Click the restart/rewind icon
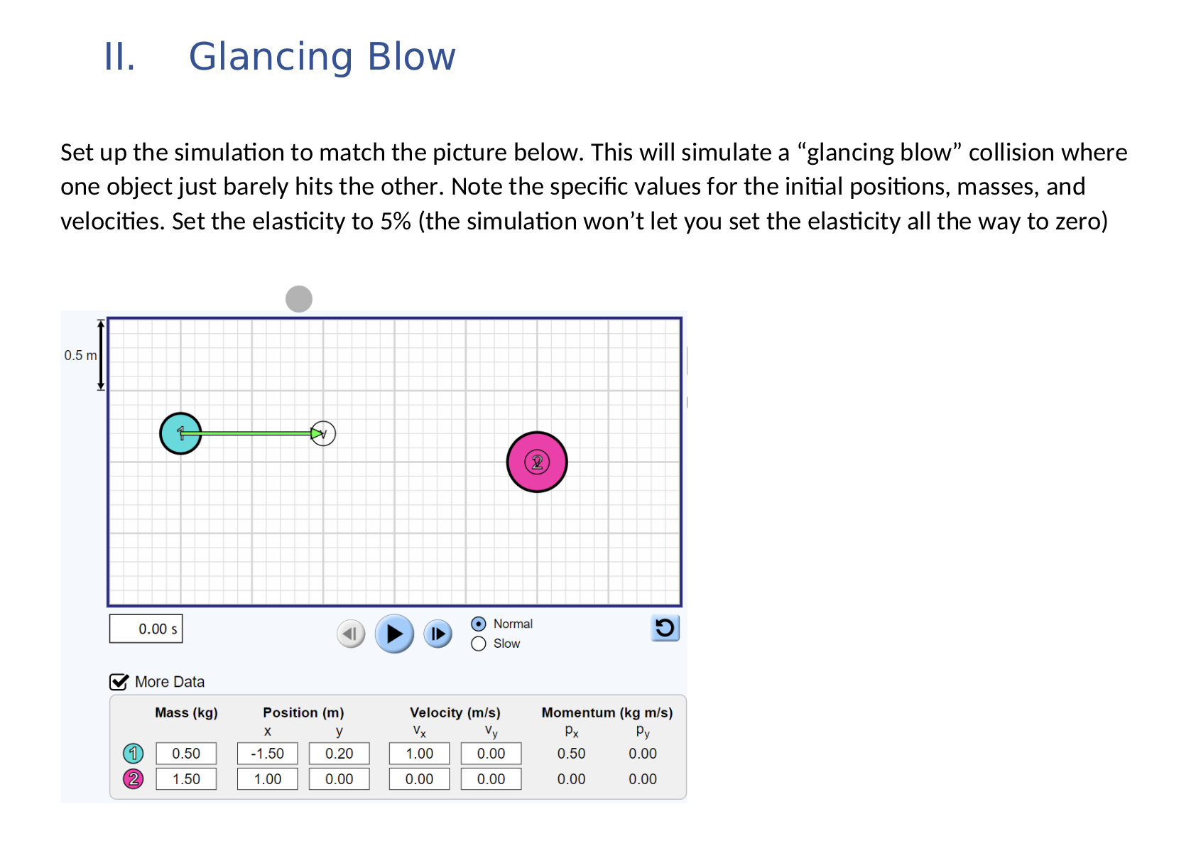The image size is (1196, 841). 665,628
